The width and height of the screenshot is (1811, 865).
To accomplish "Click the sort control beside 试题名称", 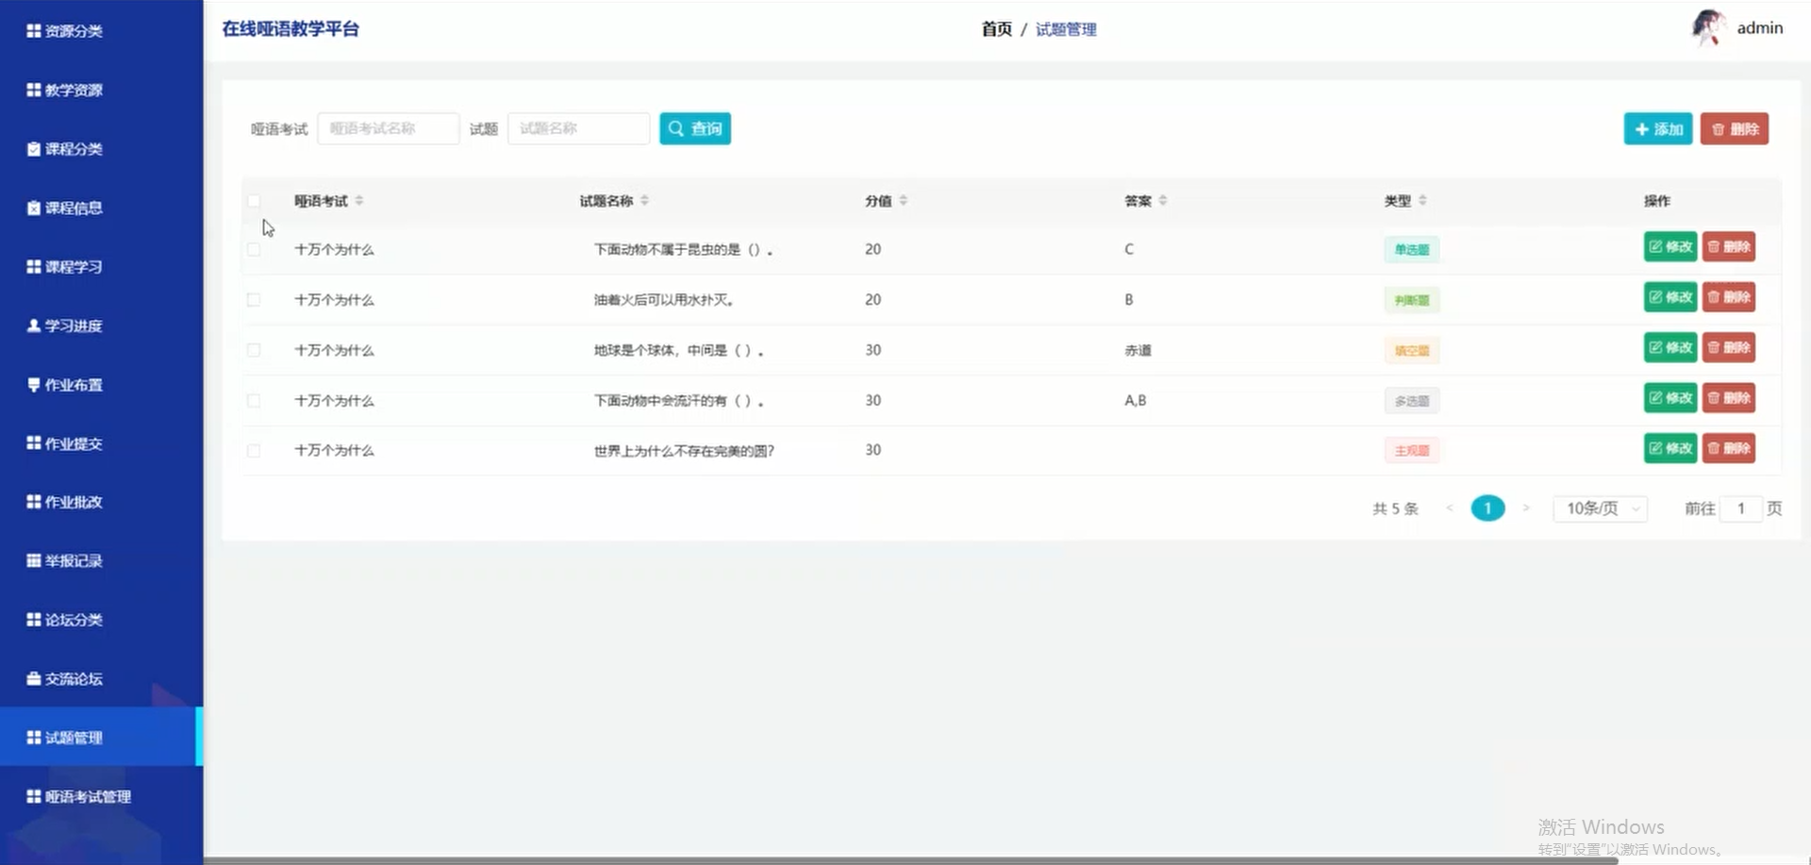I will click(645, 200).
